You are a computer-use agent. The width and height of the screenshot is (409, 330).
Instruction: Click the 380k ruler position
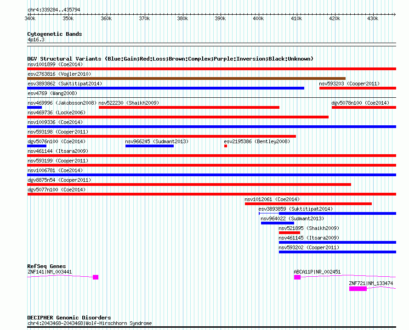pos(182,18)
